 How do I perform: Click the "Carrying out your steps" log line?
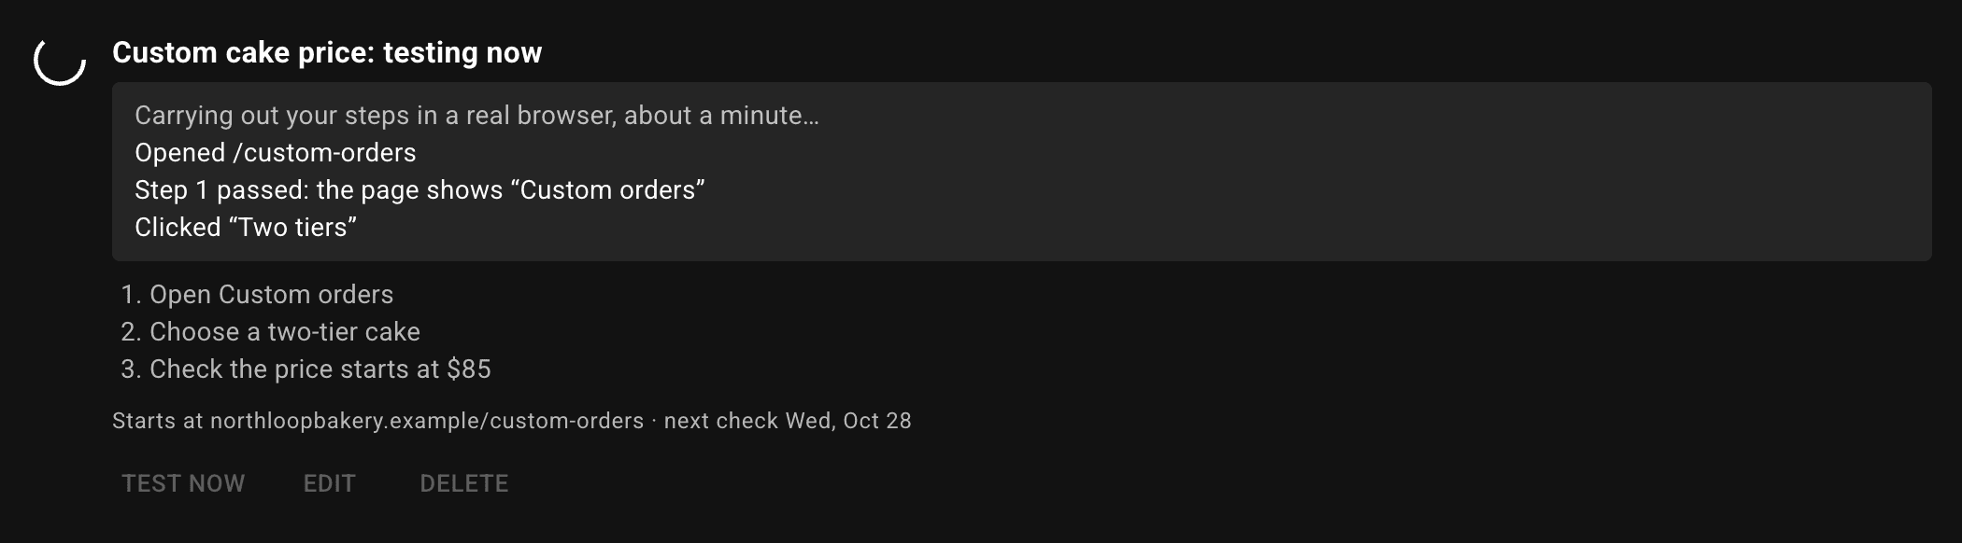tap(476, 116)
